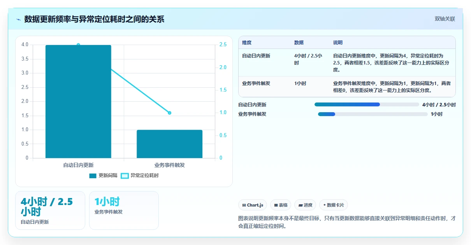Click the lightning icon beside the title

19,19
